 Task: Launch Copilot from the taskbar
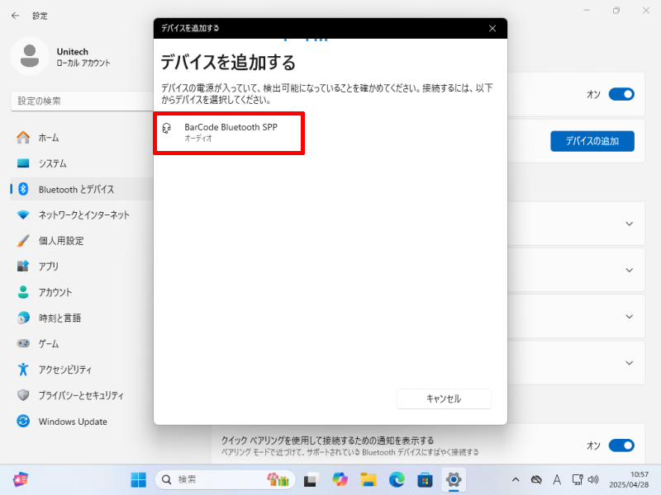pos(340,479)
